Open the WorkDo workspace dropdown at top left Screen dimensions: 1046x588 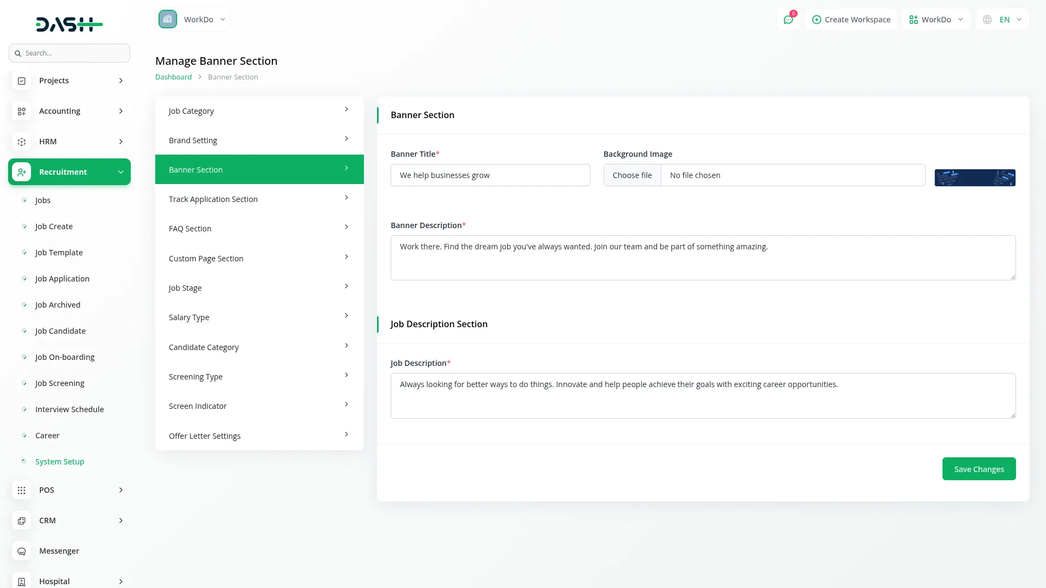(x=193, y=20)
